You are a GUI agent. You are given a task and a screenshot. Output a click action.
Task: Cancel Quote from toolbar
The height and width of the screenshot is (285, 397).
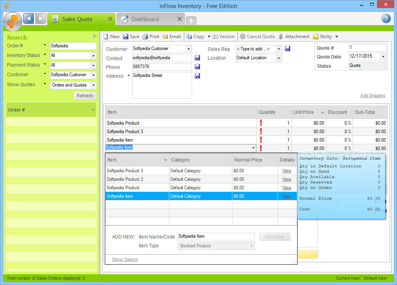tap(257, 37)
